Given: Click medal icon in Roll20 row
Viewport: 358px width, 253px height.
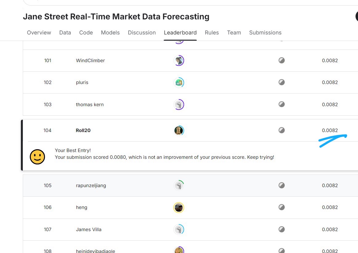Looking at the screenshot, I should [282, 131].
